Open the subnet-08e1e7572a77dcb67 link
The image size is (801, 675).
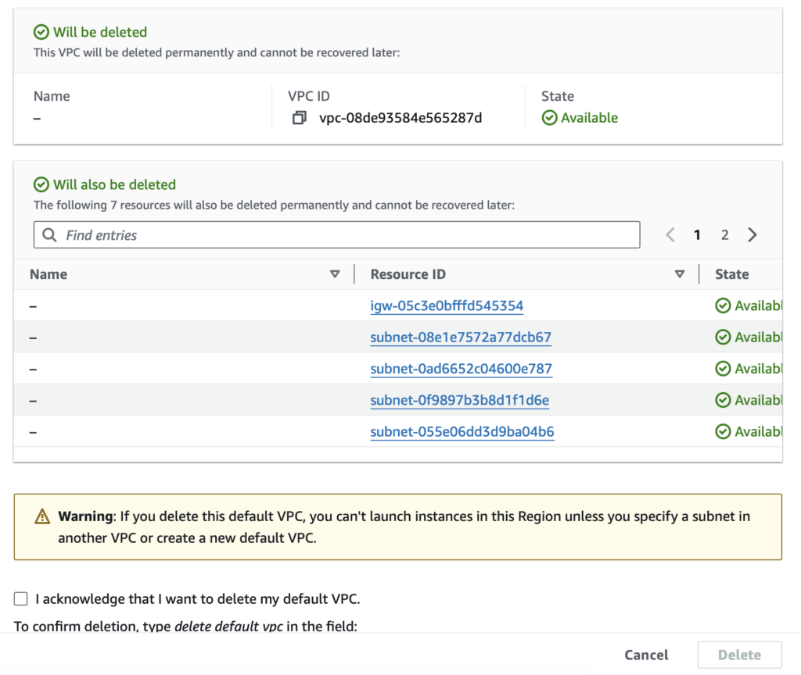point(461,337)
